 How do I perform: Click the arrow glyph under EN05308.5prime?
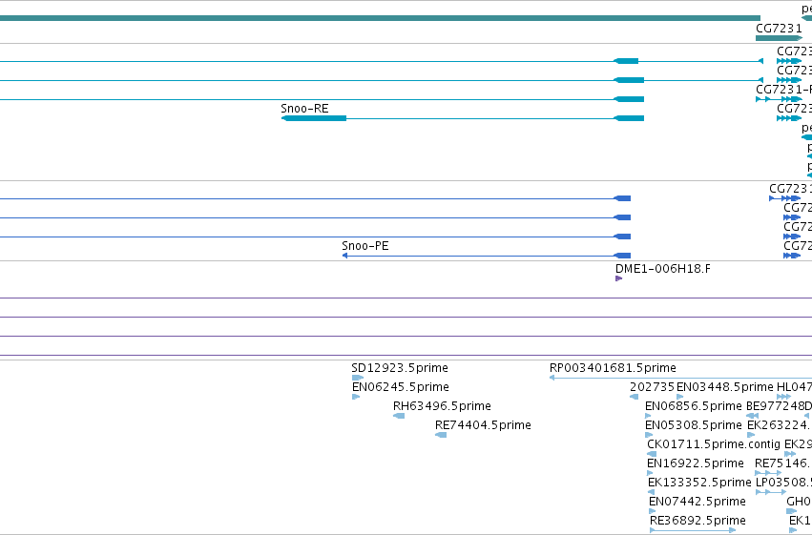pos(649,435)
